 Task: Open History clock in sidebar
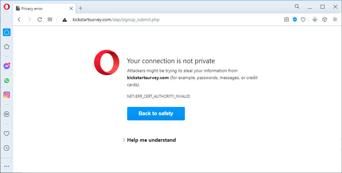7,148
